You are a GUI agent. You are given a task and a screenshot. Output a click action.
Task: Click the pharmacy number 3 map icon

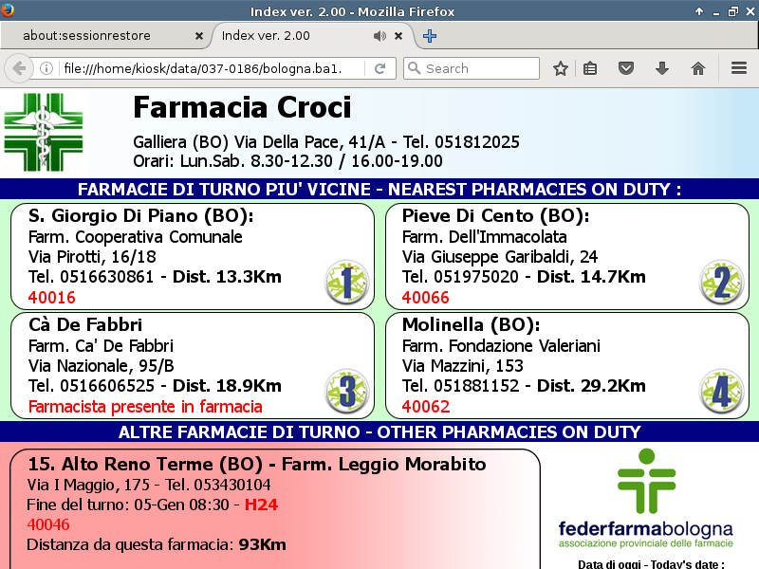coord(346,391)
